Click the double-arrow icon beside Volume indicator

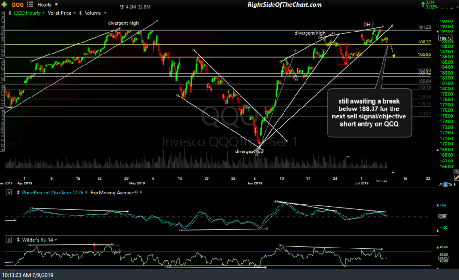(80, 12)
